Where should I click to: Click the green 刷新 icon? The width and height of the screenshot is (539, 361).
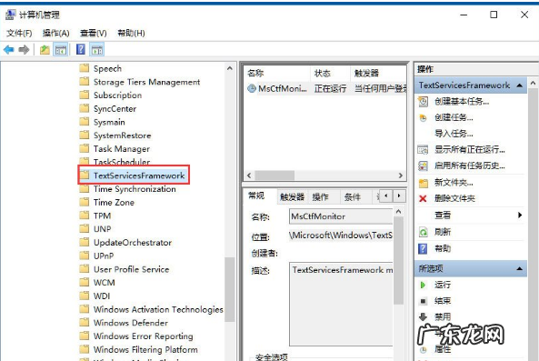pyautogui.click(x=423, y=232)
